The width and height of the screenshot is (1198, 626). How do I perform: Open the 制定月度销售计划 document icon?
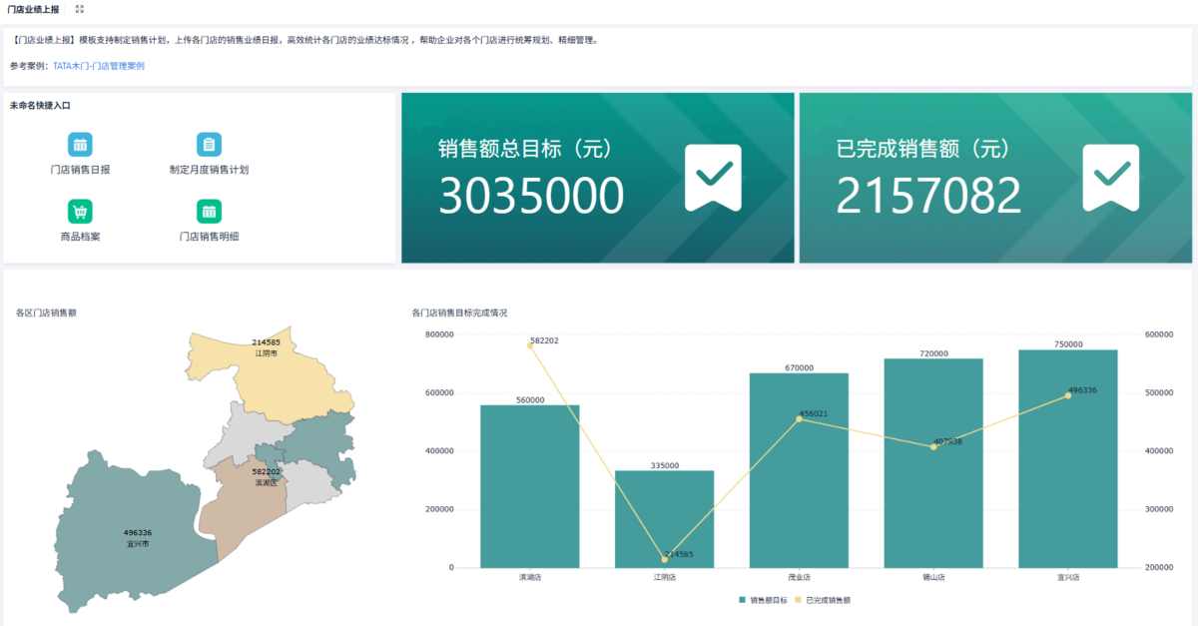click(x=209, y=145)
